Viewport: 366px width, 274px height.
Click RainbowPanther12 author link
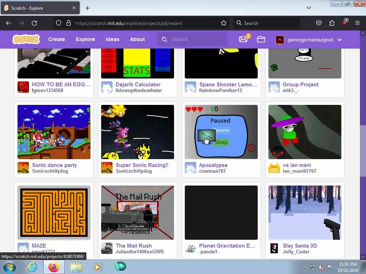tap(220, 90)
